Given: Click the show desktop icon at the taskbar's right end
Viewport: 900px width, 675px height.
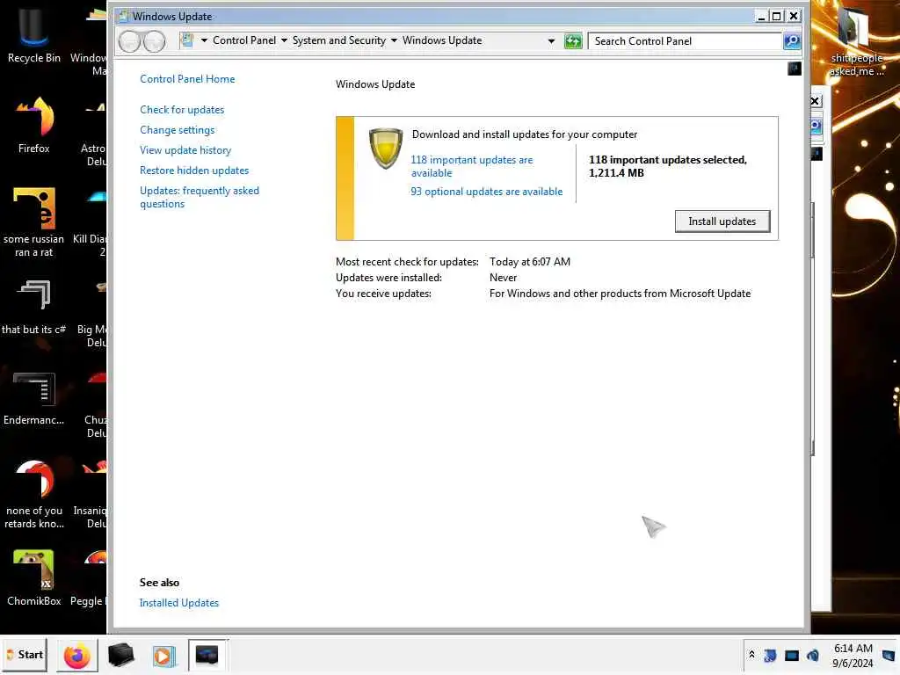Looking at the screenshot, I should [x=889, y=656].
